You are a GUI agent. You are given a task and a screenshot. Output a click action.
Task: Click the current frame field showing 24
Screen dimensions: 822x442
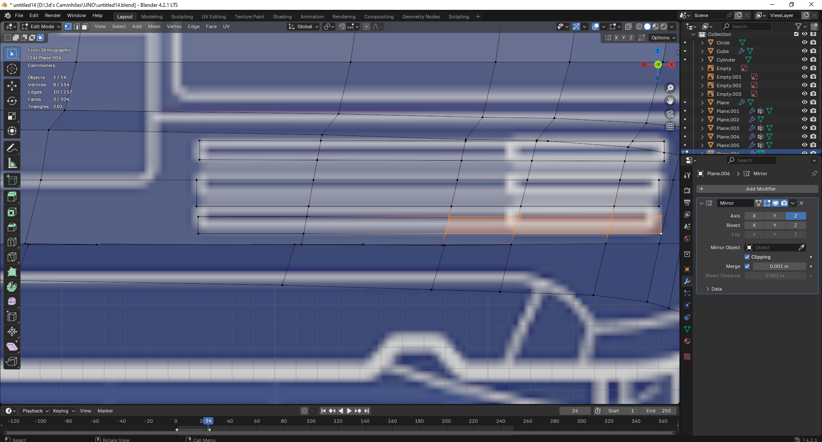click(x=575, y=411)
